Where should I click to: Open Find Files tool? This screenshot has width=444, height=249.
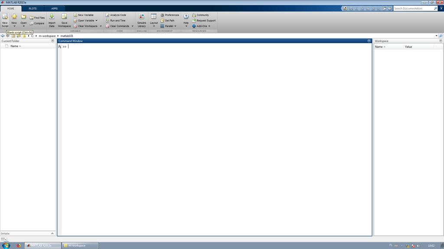click(x=37, y=18)
